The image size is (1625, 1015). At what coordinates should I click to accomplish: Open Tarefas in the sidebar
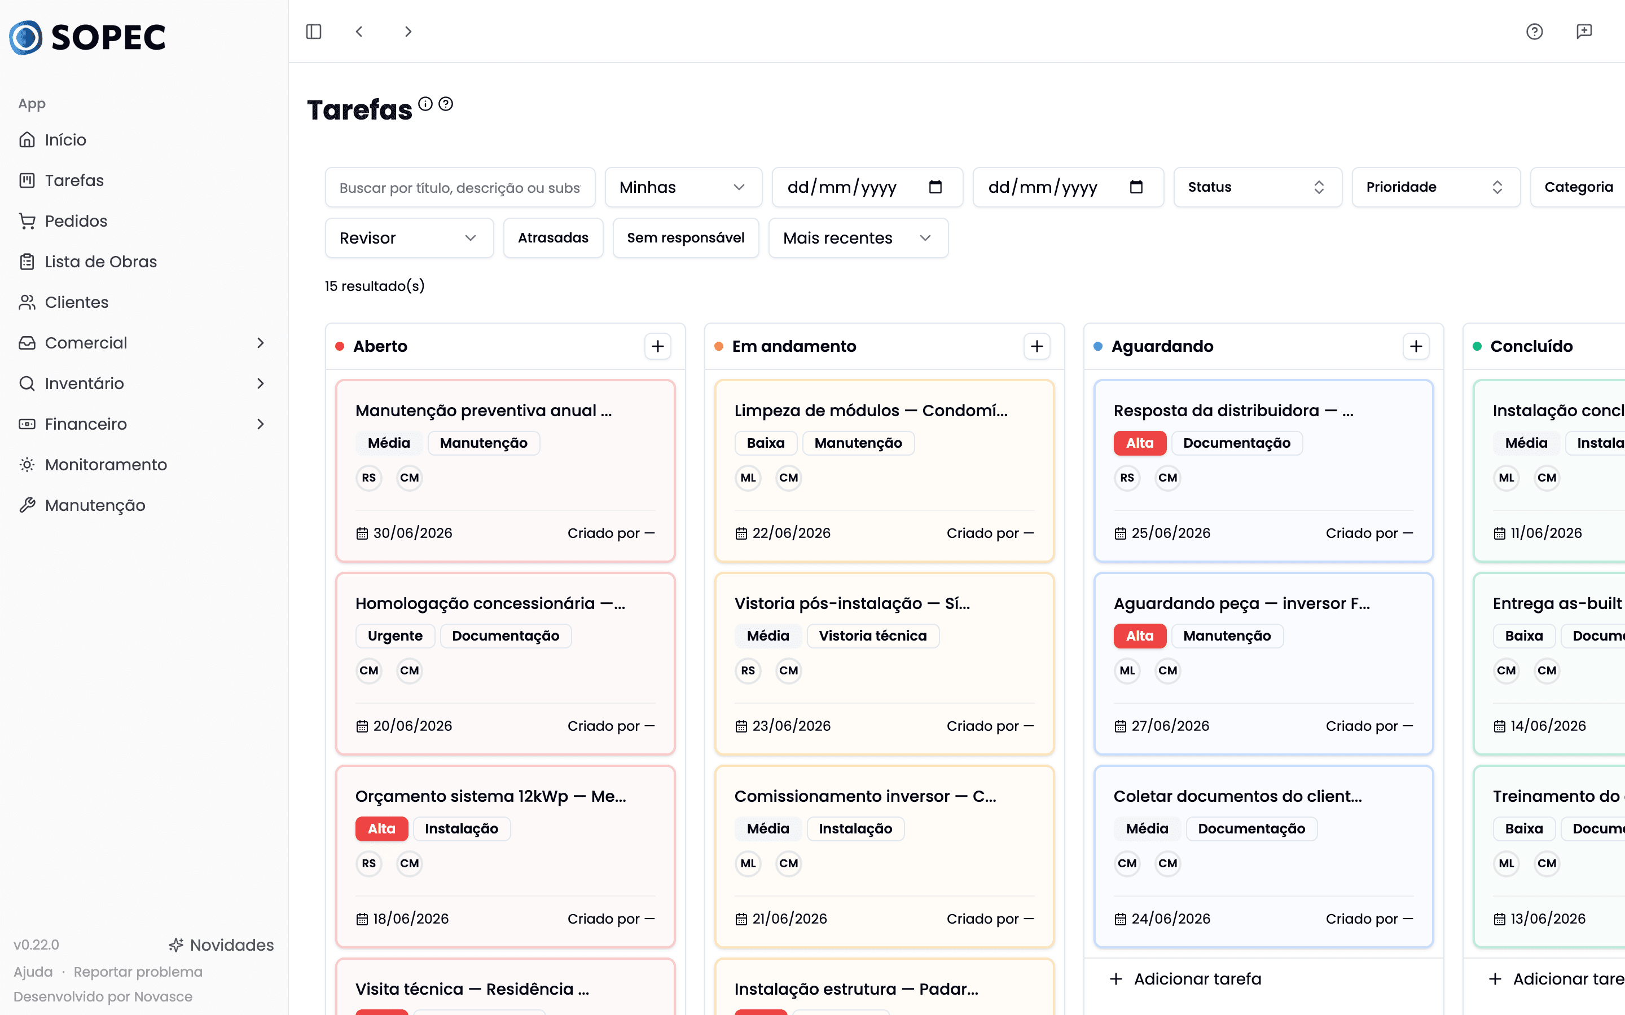(143, 180)
